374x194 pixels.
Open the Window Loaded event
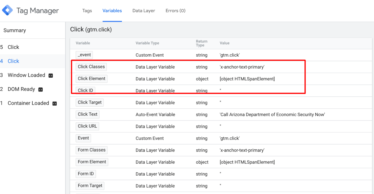click(26, 75)
